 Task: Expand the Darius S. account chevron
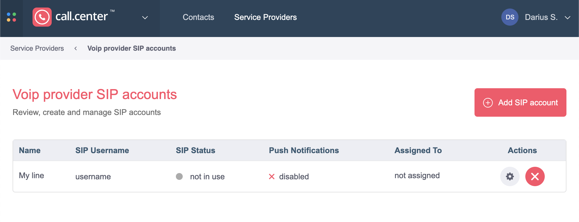[568, 18]
